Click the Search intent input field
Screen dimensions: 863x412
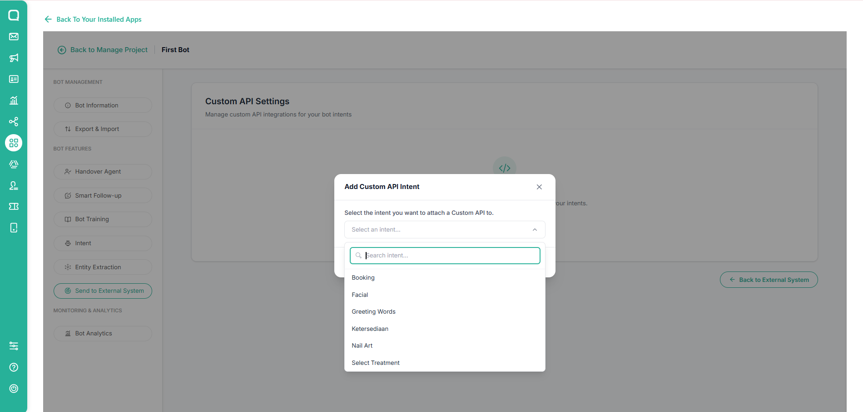445,255
